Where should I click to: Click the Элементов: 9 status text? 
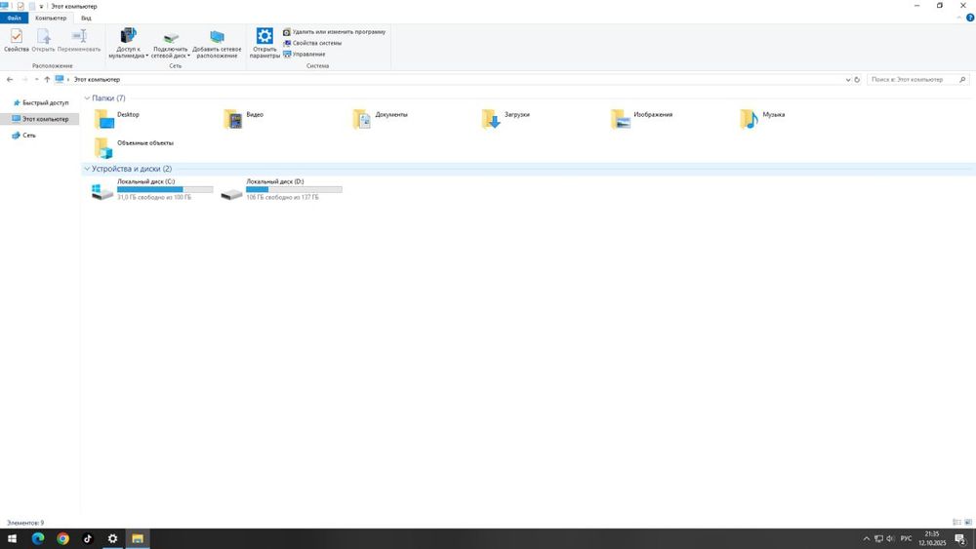[x=25, y=523]
